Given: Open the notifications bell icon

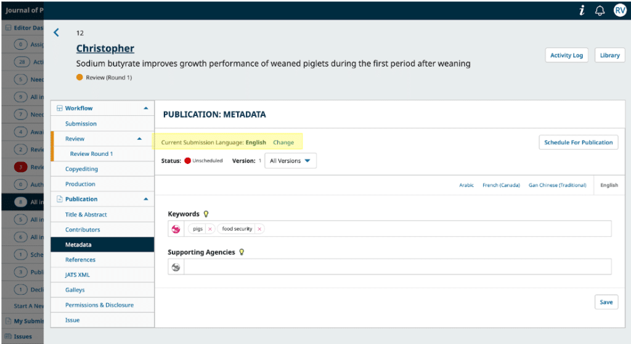Looking at the screenshot, I should tap(600, 10).
